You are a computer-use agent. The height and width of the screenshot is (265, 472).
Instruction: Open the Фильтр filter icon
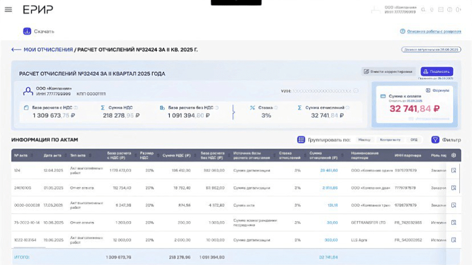click(435, 139)
